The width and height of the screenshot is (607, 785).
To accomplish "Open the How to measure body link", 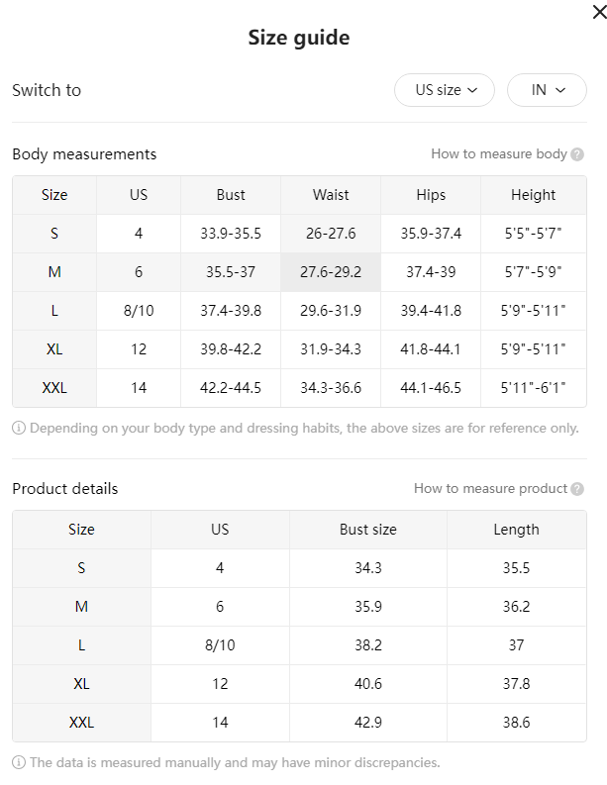I will 499,153.
